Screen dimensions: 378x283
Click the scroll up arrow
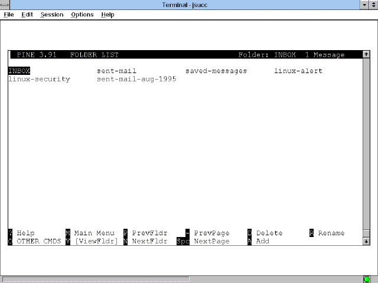[x=366, y=54]
